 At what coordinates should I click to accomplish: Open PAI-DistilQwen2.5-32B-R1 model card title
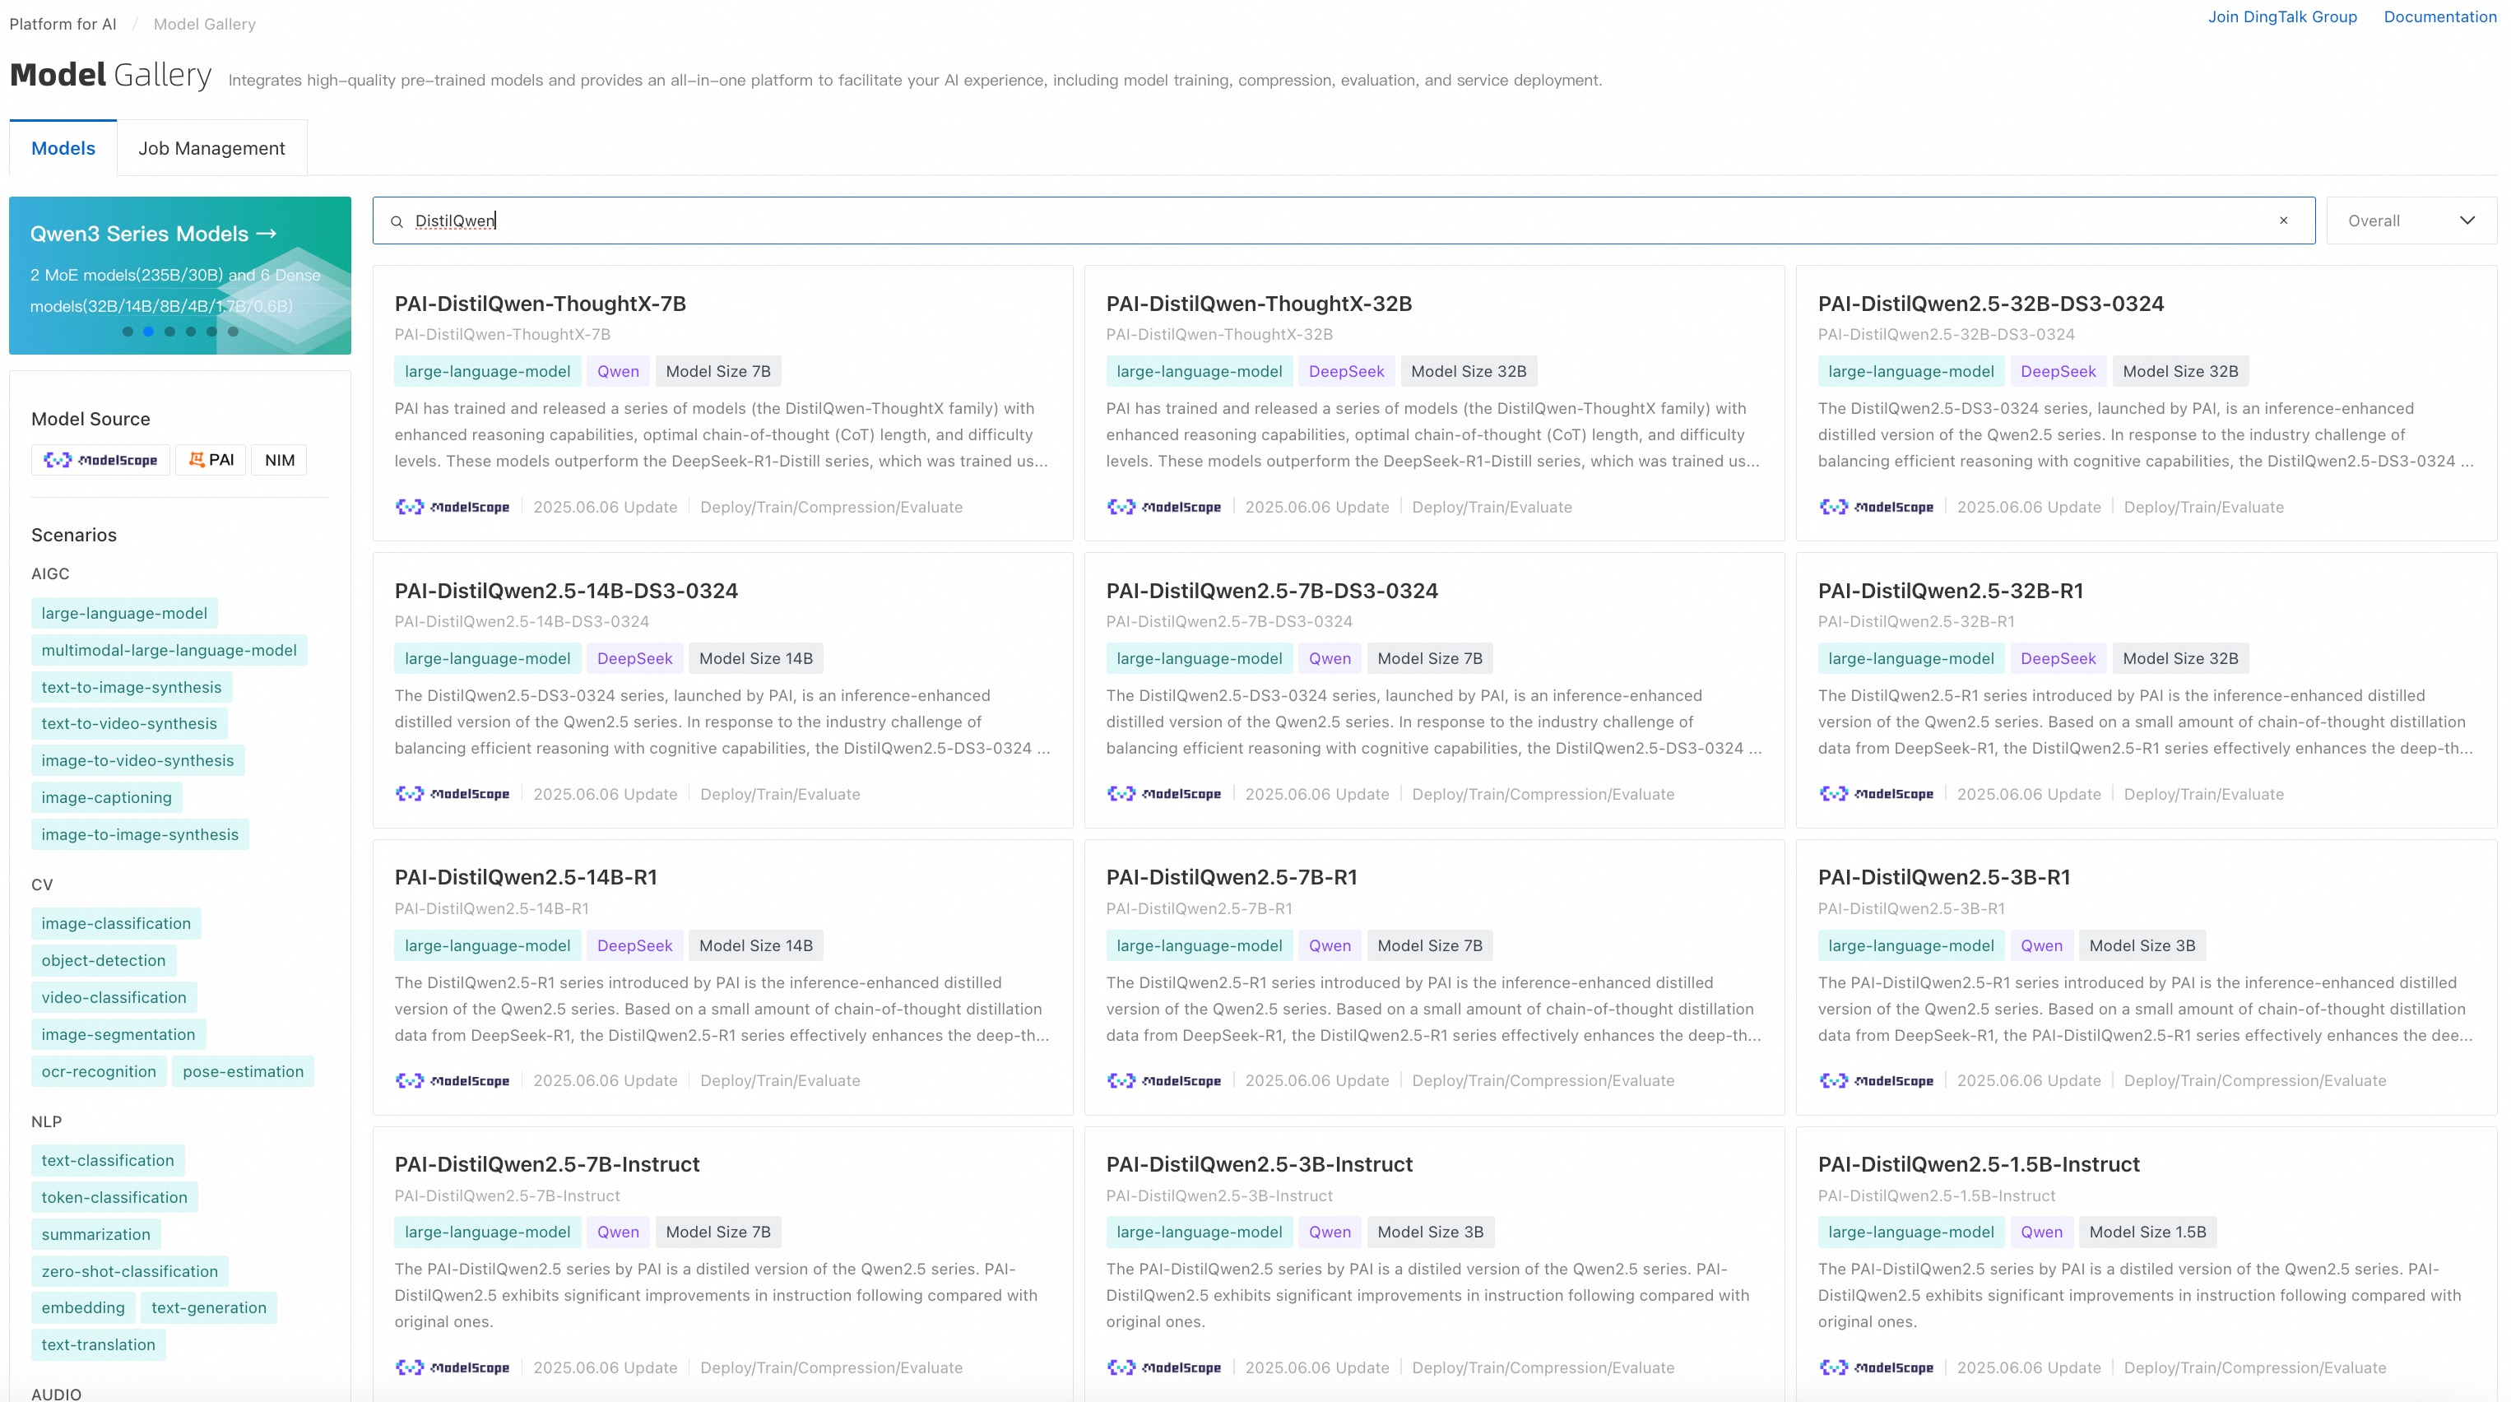(x=1950, y=591)
